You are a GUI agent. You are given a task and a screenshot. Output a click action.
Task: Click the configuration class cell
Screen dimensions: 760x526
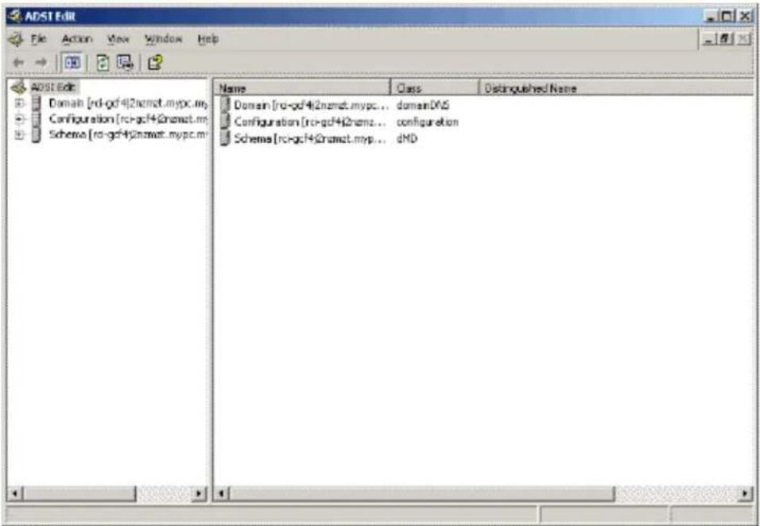[x=428, y=122]
